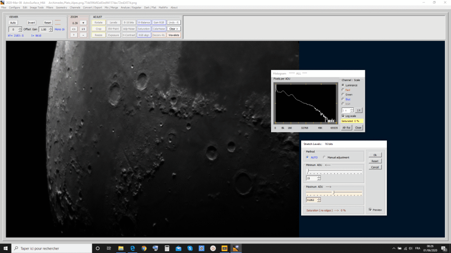Select the Green channel radio button
Viewport: 451px width, 253px height.
[342, 94]
